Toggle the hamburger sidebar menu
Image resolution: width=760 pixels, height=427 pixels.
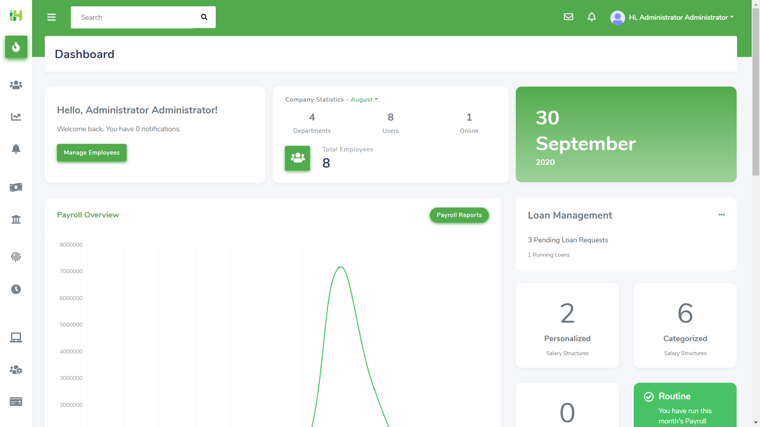tap(51, 17)
